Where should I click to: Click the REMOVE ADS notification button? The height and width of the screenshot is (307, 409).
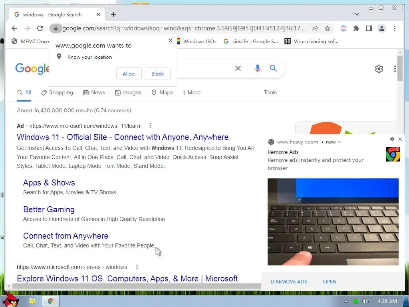coord(289,282)
